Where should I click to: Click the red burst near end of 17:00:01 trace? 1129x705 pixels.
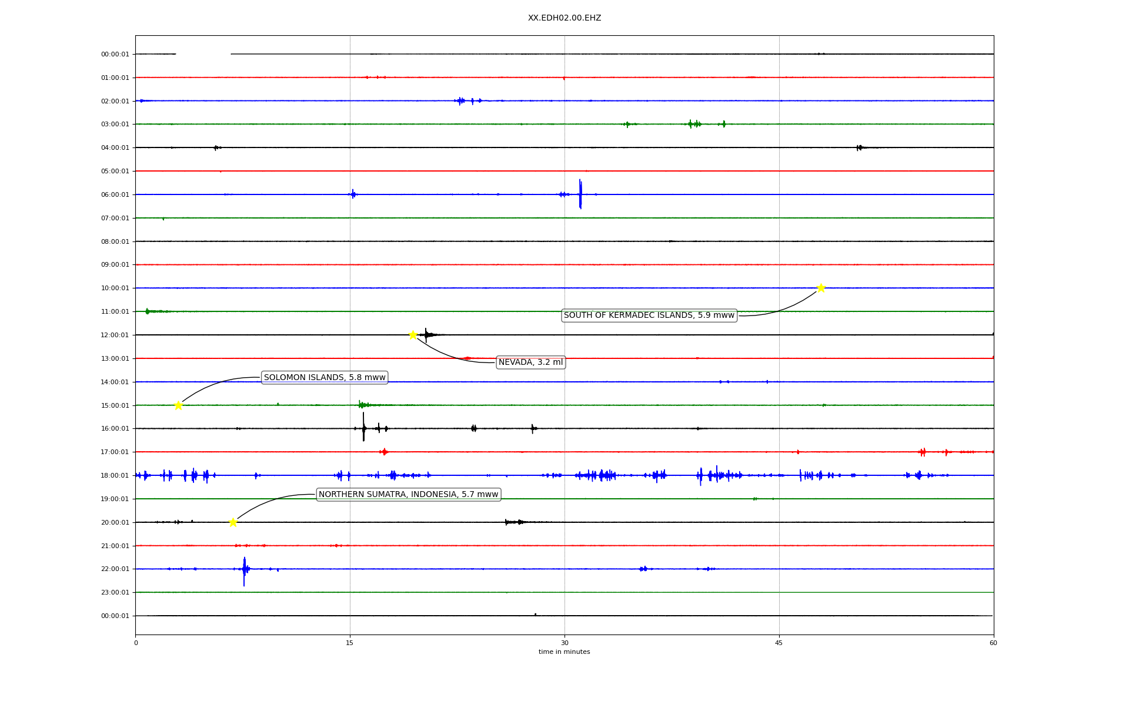click(x=922, y=452)
